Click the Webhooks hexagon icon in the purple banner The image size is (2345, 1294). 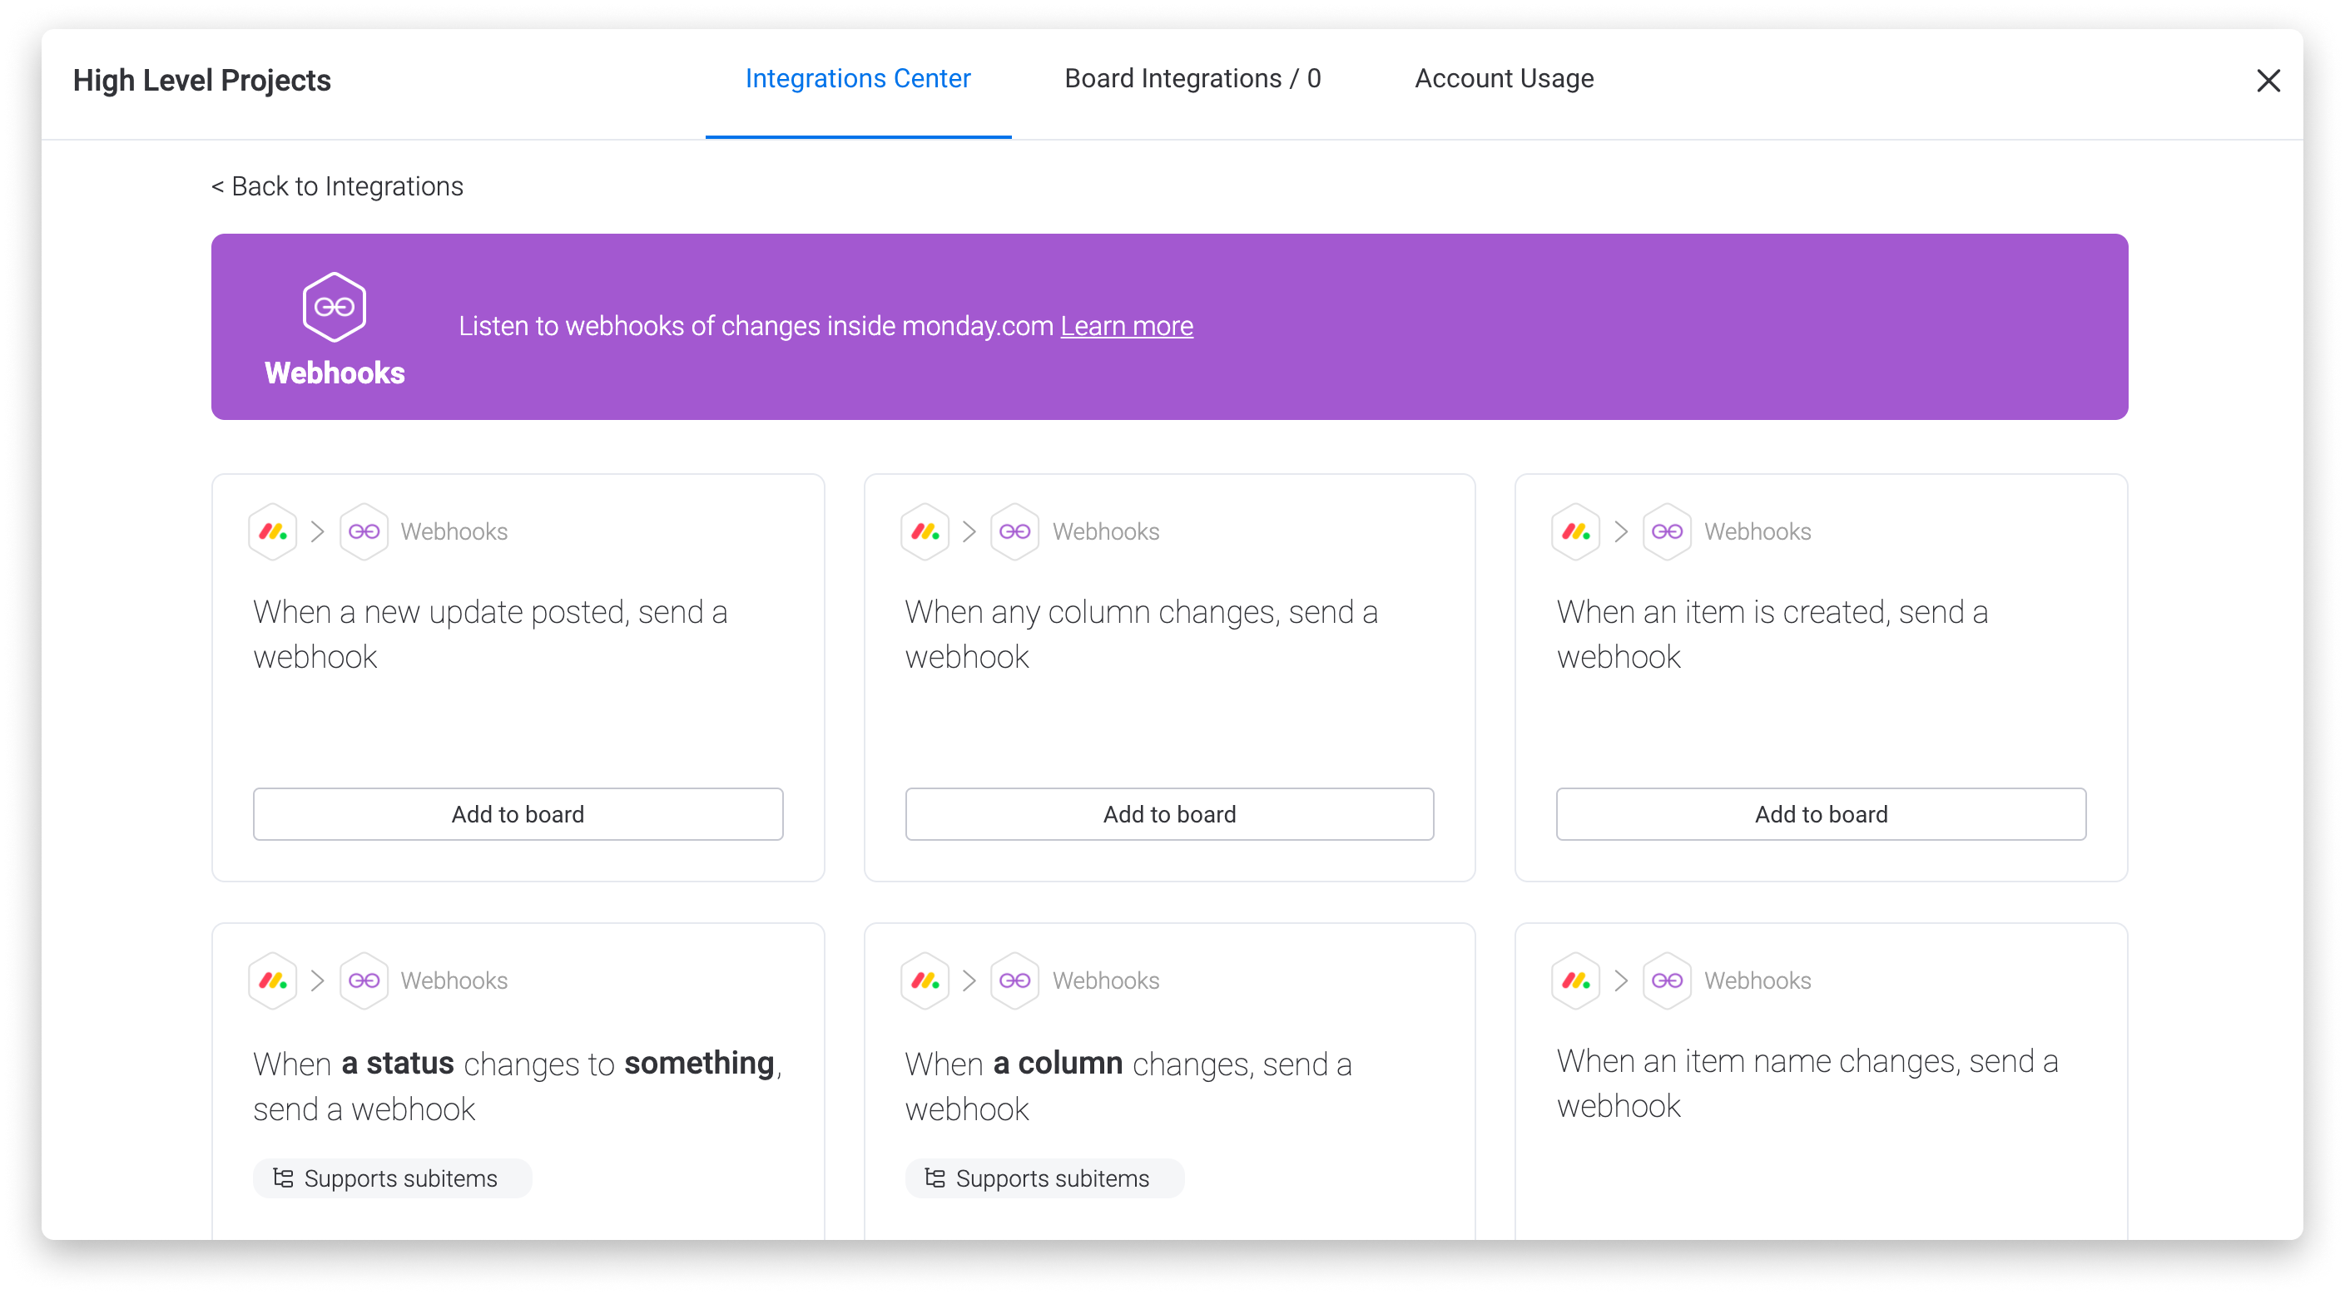[333, 307]
